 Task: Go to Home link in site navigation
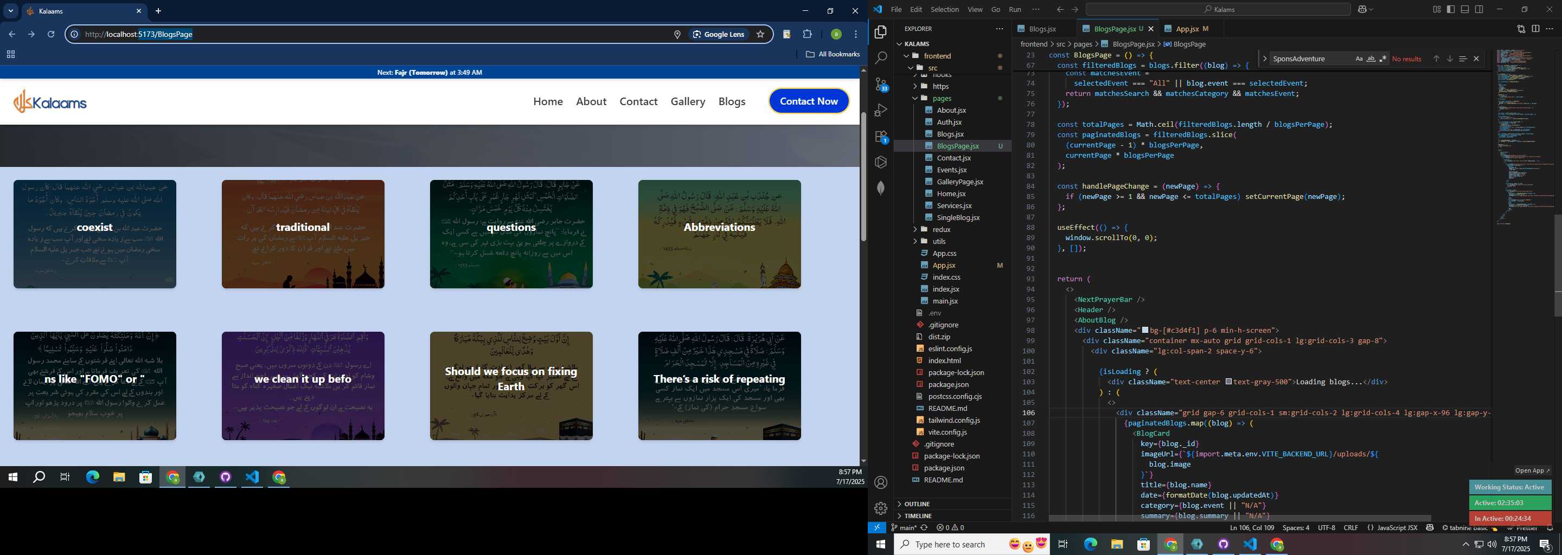point(548,101)
